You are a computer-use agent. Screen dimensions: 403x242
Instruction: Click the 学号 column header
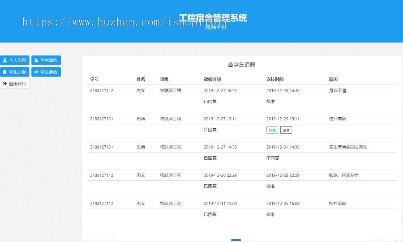[94, 79]
